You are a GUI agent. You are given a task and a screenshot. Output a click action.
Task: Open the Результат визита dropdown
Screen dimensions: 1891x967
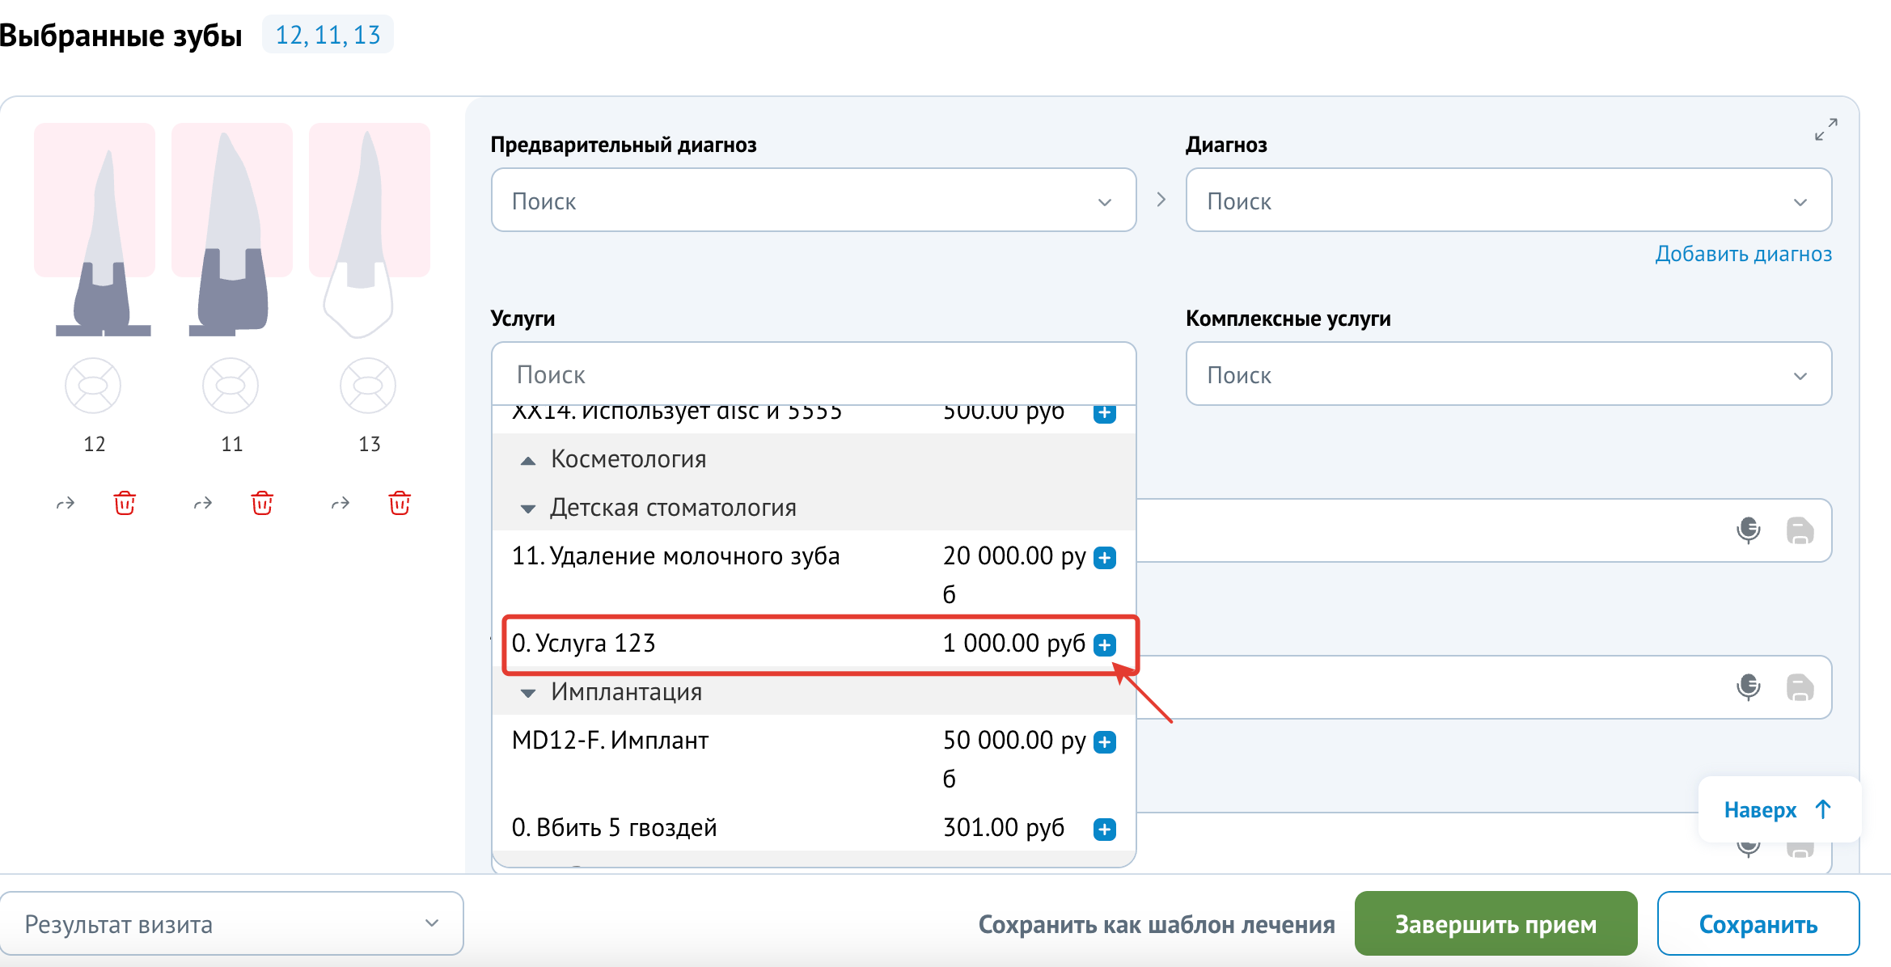click(x=231, y=923)
